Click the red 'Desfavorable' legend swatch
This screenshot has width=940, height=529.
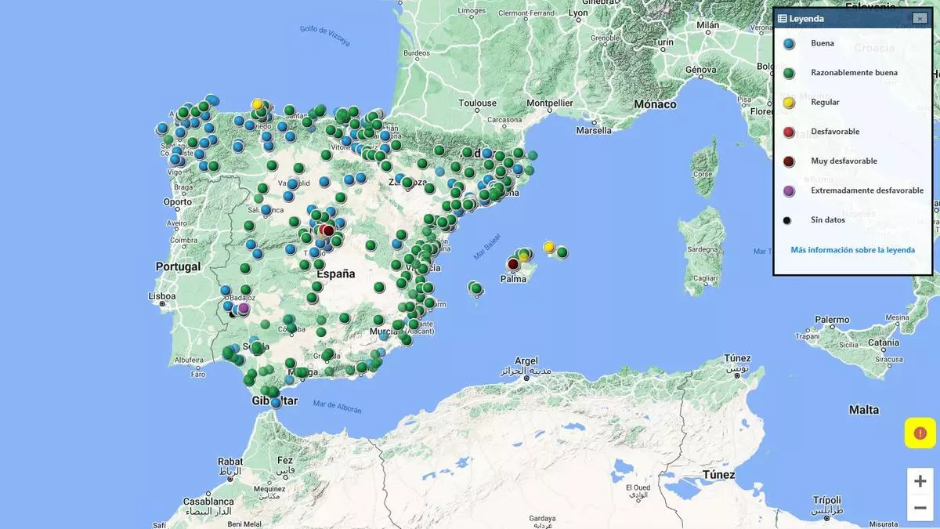tap(789, 132)
